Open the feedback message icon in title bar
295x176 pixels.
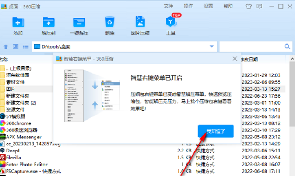point(259,6)
